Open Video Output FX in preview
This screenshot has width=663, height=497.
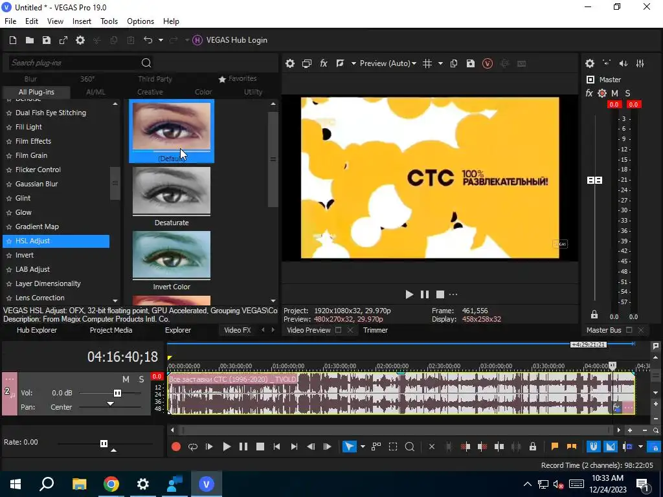click(324, 63)
